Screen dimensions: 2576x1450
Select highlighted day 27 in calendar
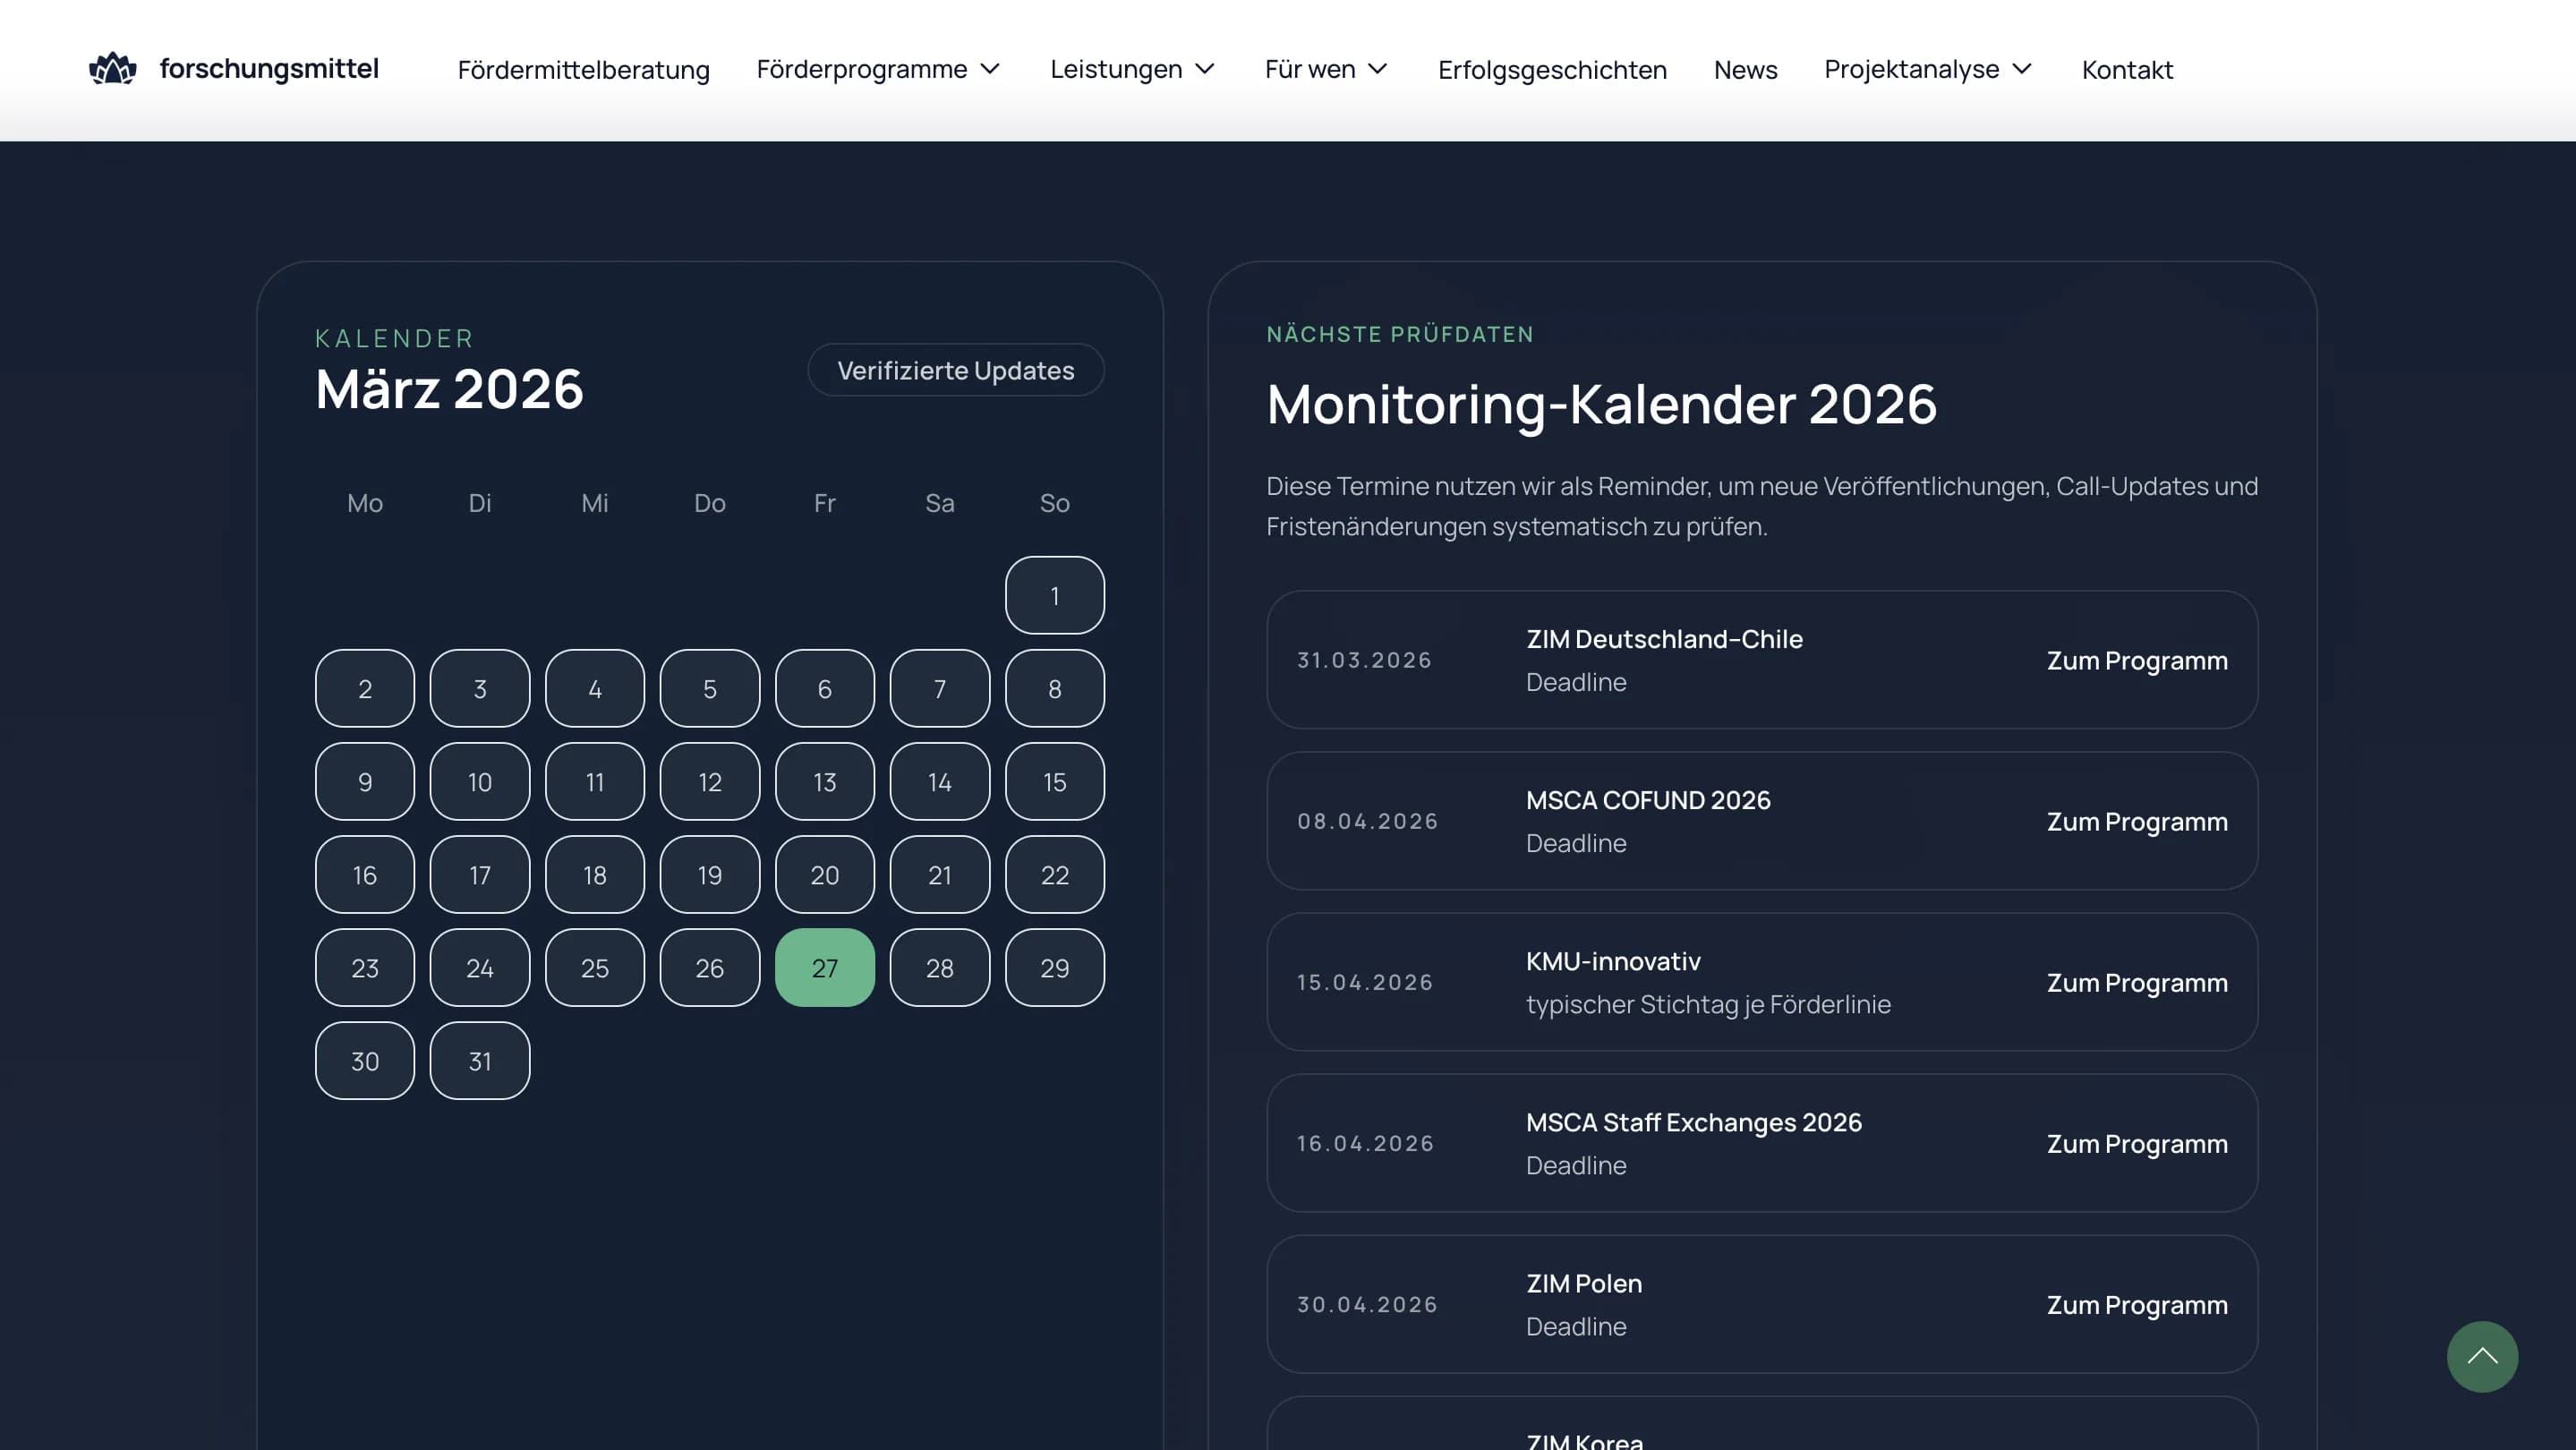click(x=824, y=967)
